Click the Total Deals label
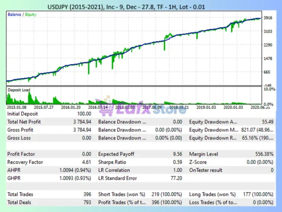282x212 pixels. click(x=19, y=203)
